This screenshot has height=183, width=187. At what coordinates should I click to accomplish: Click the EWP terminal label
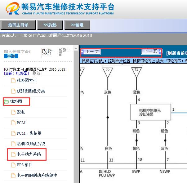136,172
